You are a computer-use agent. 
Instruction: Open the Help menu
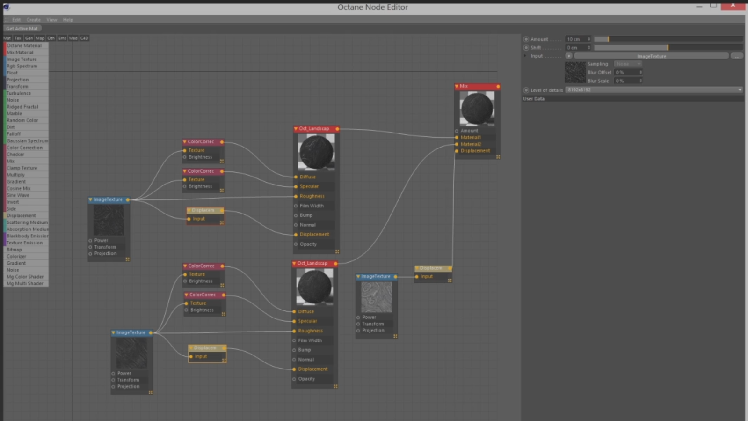[68, 20]
